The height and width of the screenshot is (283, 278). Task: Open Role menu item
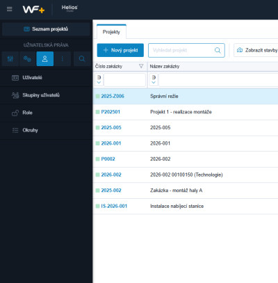coord(46,113)
